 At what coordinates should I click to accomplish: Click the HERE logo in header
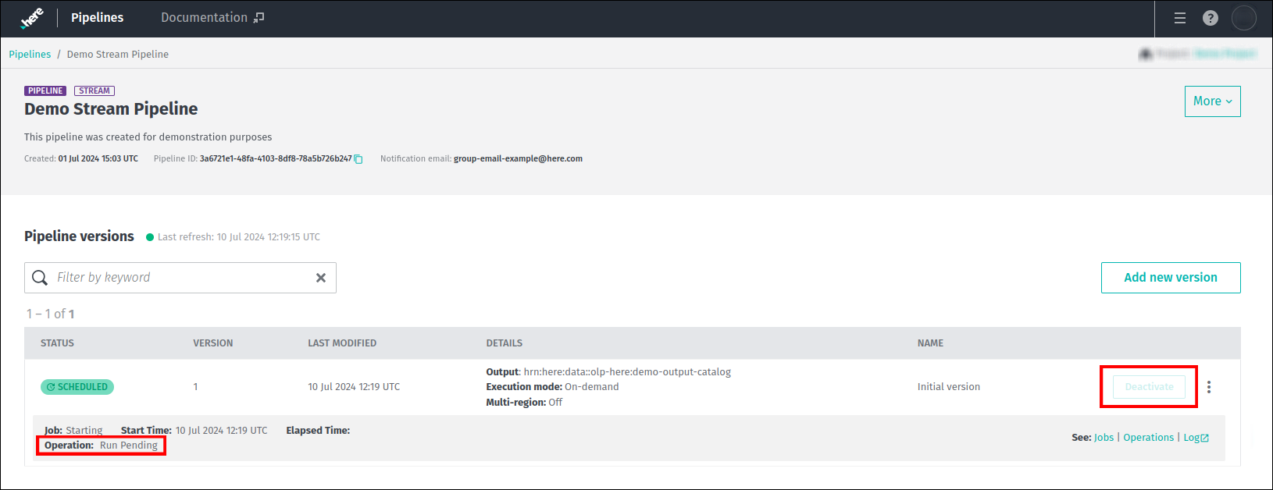pyautogui.click(x=31, y=18)
